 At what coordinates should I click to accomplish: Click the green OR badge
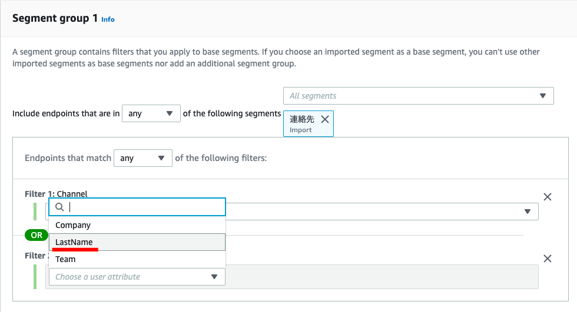pos(37,235)
